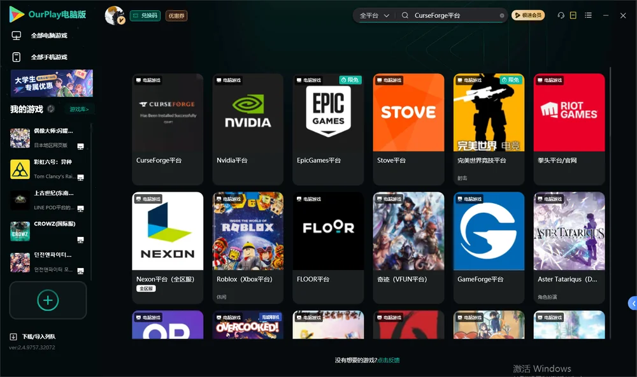This screenshot has height=377, width=637.
Task: Open 全部电脑游戏 section
Action: coord(49,36)
